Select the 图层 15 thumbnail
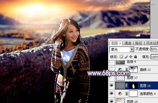 click(120, 101)
